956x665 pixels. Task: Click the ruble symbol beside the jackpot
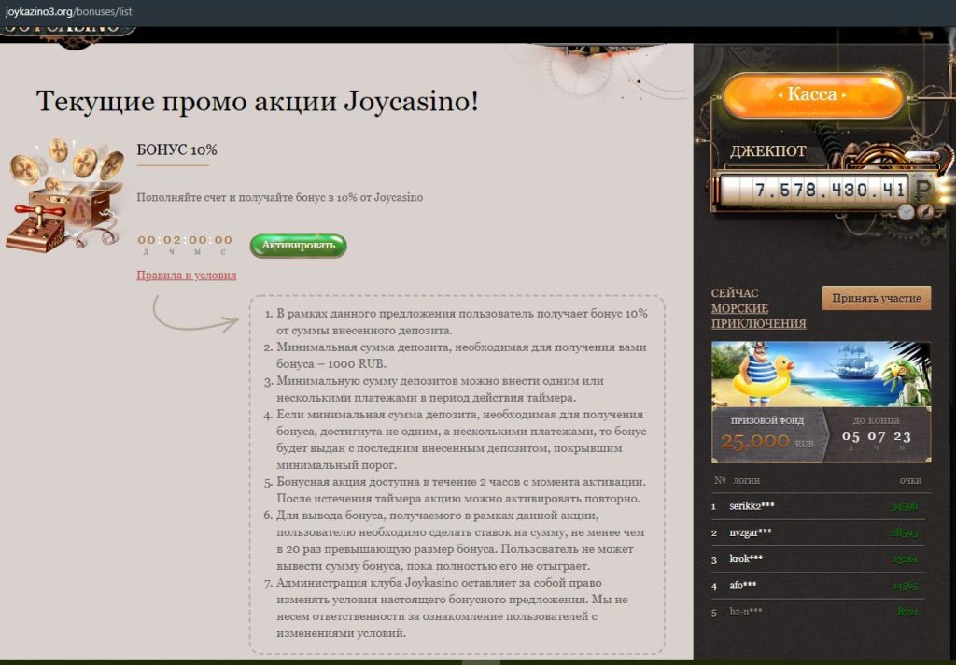921,191
